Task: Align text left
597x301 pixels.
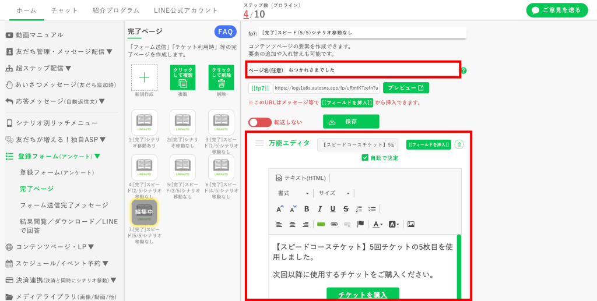Action: [279, 224]
